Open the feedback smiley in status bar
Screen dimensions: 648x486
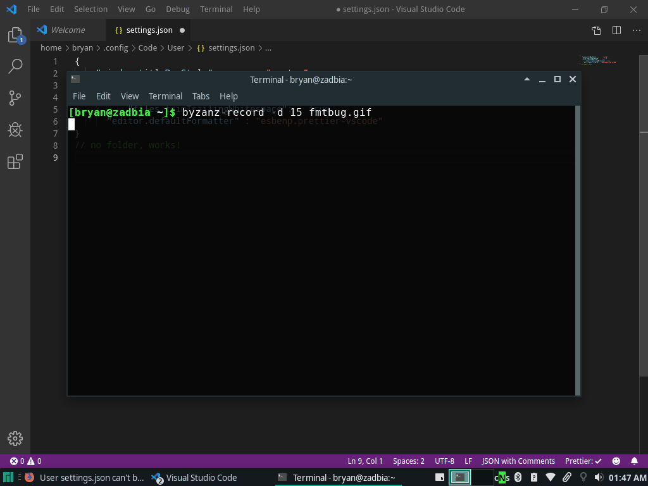(x=616, y=461)
